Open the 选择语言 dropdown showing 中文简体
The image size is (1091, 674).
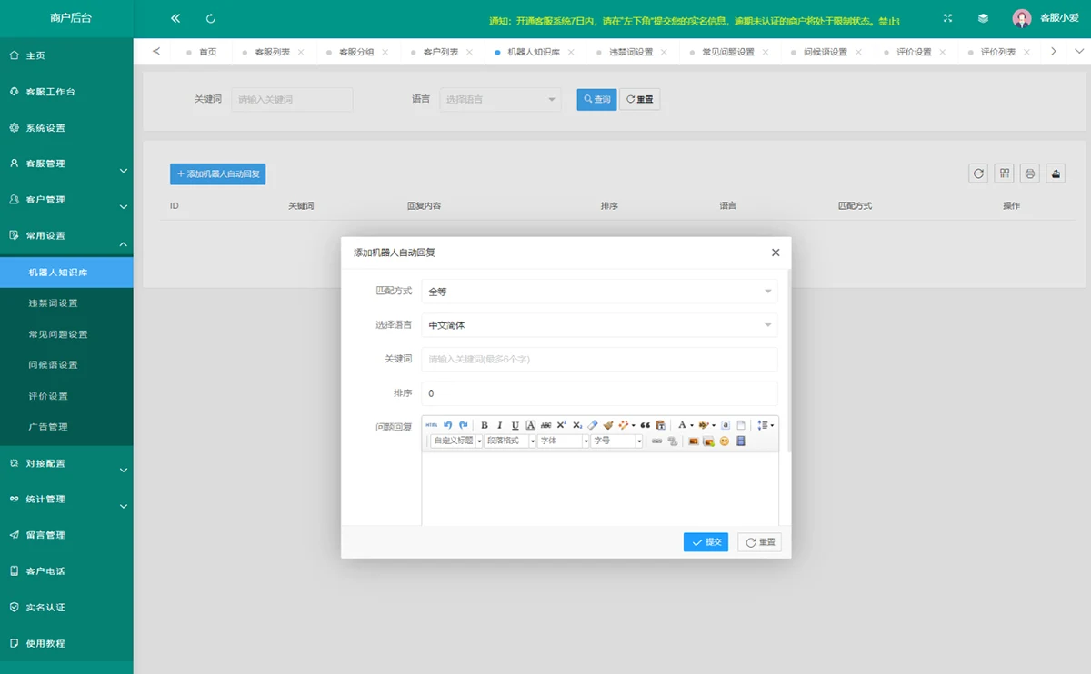pos(599,325)
